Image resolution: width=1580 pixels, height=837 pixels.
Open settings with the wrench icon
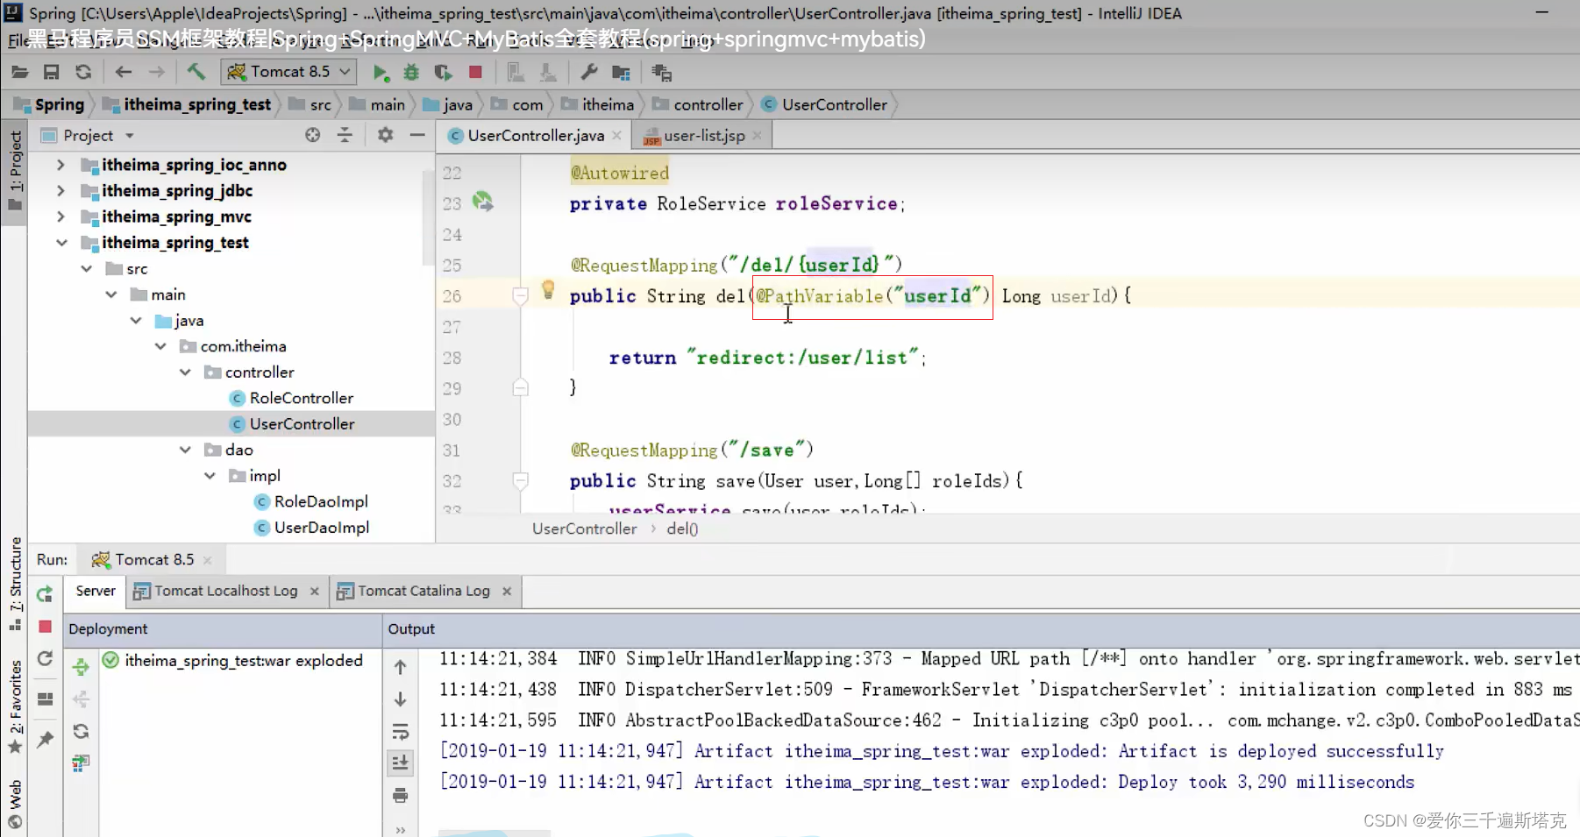(x=589, y=72)
